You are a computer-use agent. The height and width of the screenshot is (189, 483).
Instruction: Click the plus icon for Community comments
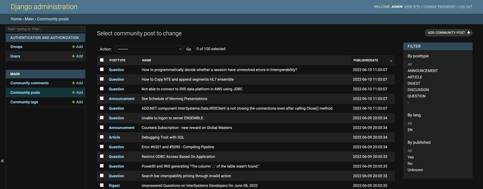pos(73,83)
